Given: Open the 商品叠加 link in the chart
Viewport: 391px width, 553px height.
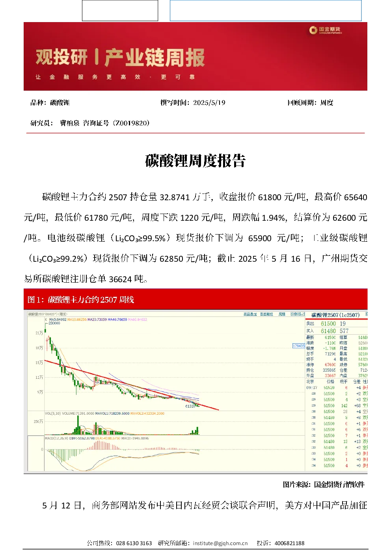Looking at the screenshot, I should point(250,315).
